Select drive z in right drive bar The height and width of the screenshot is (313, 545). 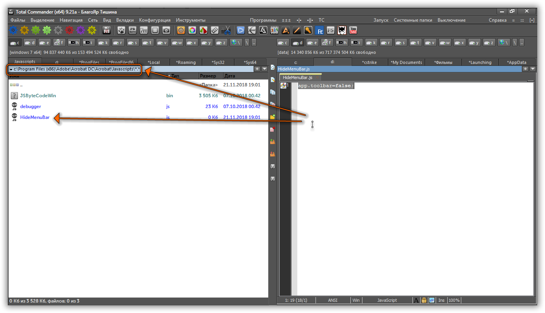pyautogui.click(x=489, y=43)
